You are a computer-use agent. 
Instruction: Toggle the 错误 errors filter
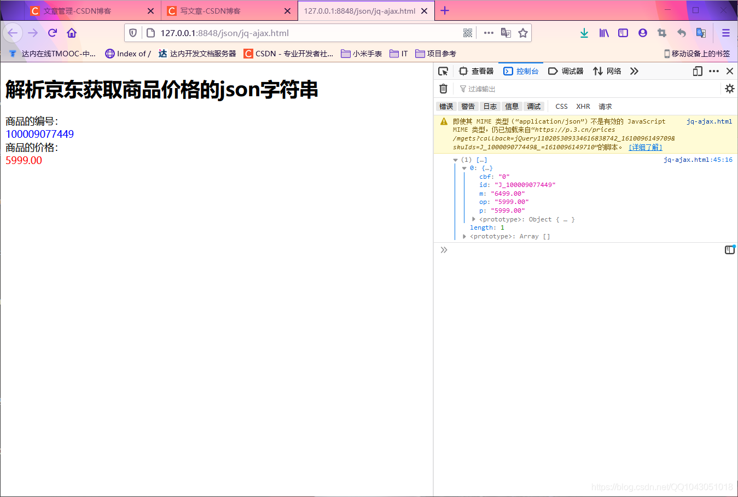tap(446, 107)
